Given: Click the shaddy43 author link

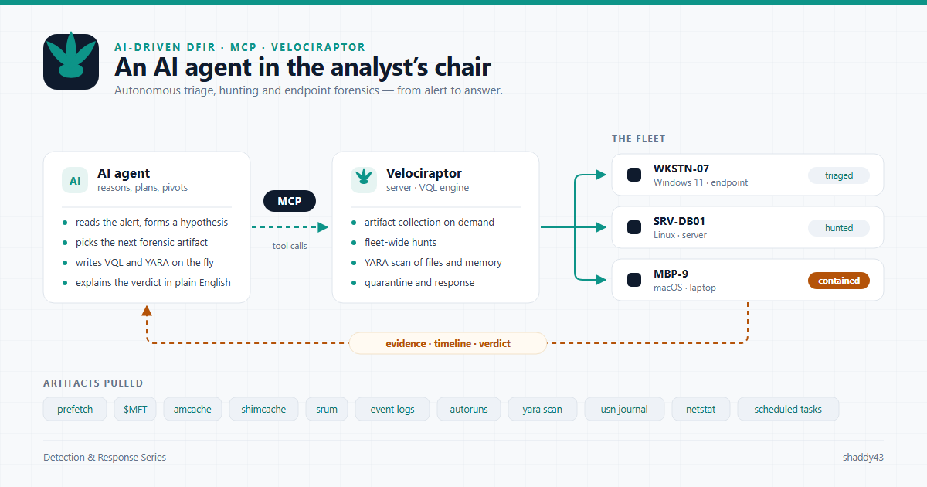Looking at the screenshot, I should (x=863, y=457).
